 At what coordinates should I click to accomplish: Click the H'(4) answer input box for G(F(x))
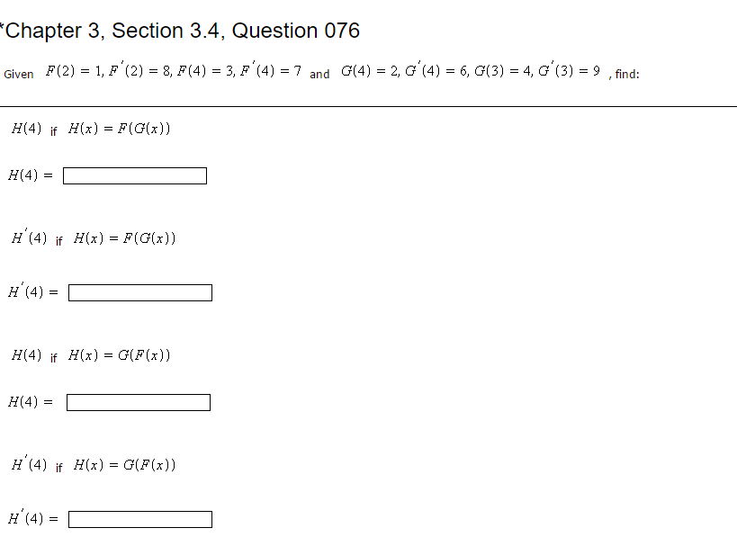pyautogui.click(x=140, y=518)
